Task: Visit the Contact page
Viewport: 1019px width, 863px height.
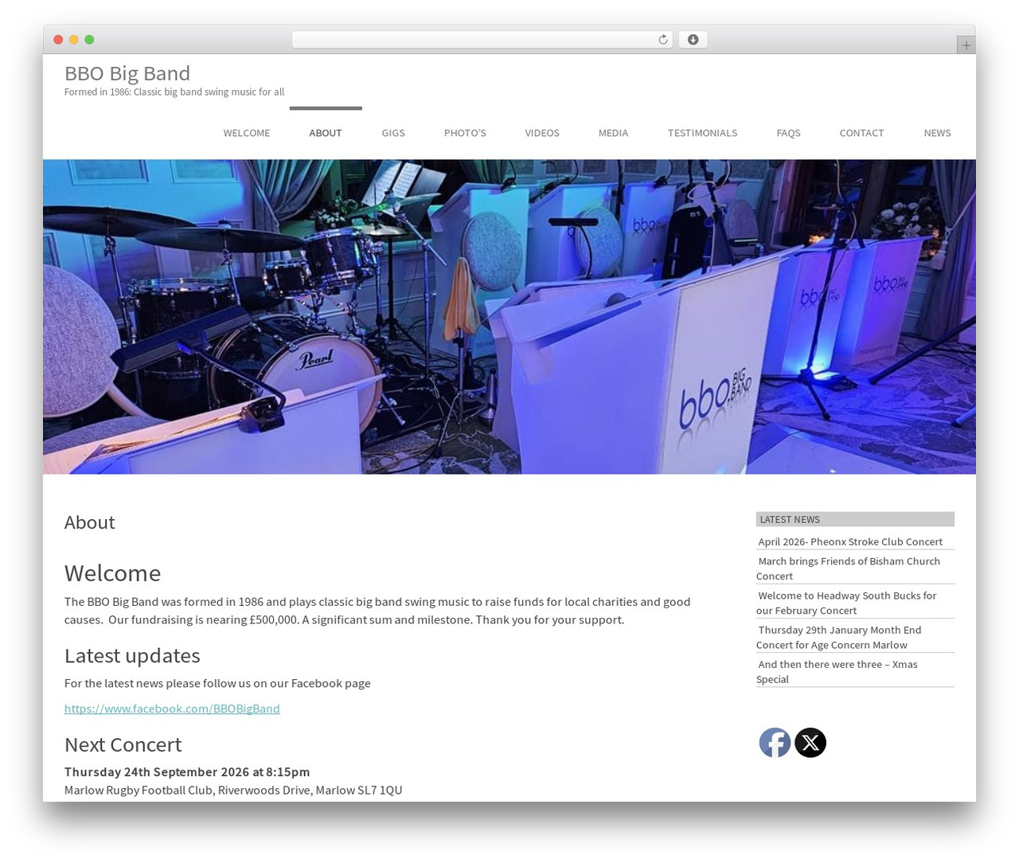Action: tap(861, 133)
